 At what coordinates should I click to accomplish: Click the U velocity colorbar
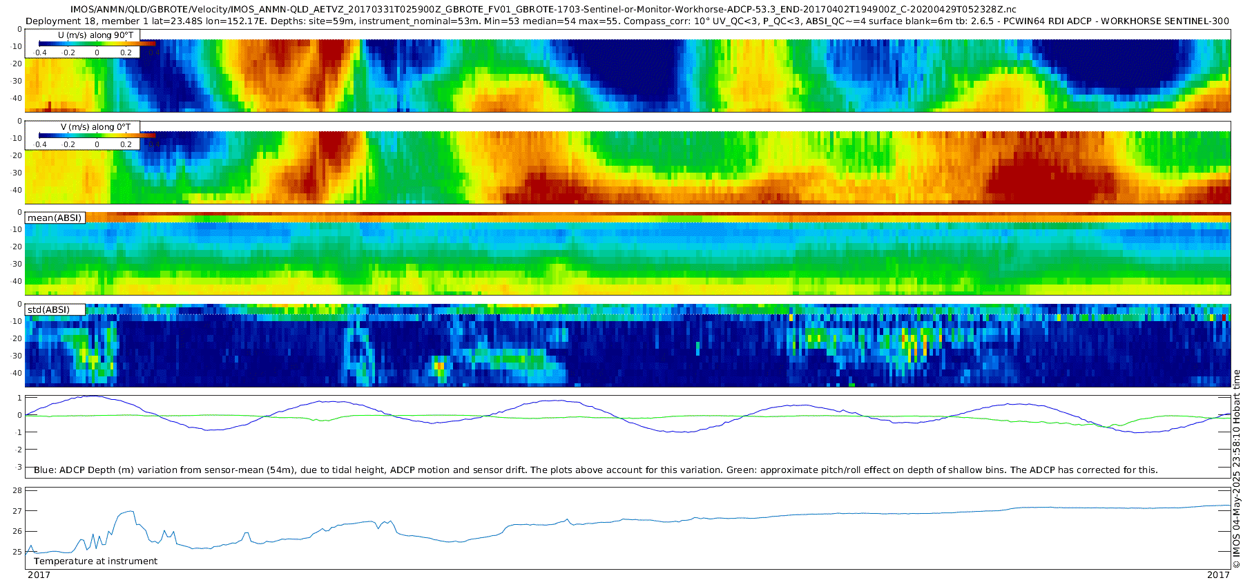[x=97, y=44]
